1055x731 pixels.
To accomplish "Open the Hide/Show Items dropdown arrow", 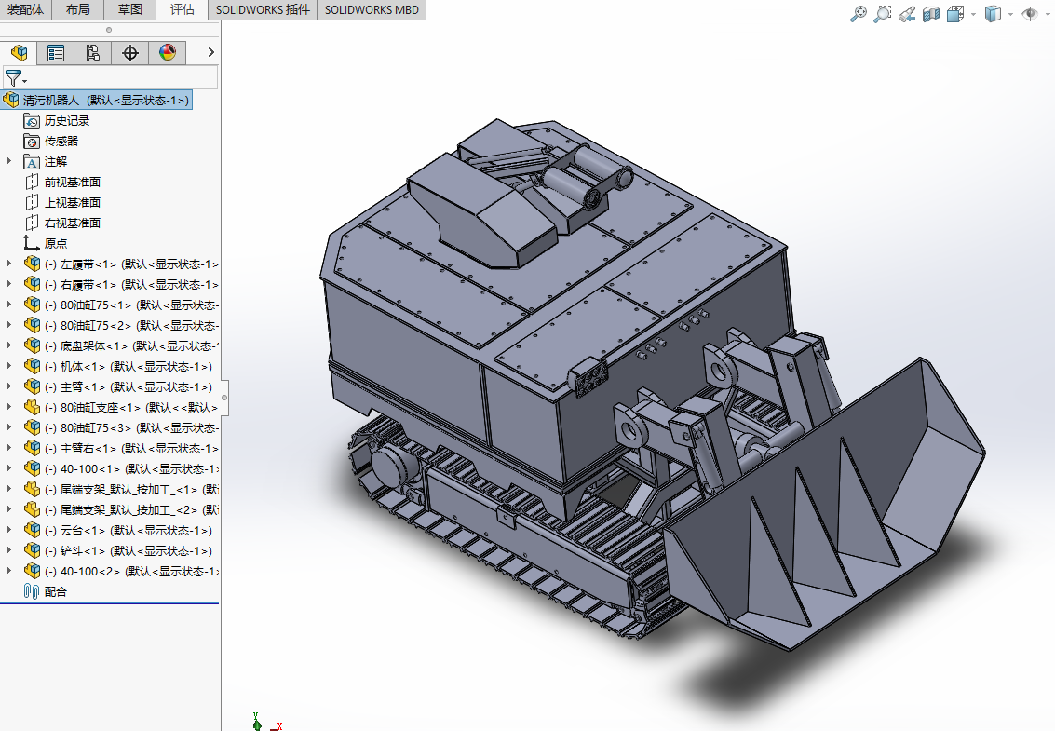I will pos(1048,14).
